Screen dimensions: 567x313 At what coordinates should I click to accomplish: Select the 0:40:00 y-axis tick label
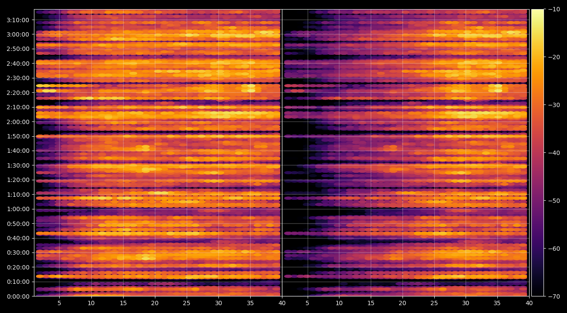tap(18, 238)
